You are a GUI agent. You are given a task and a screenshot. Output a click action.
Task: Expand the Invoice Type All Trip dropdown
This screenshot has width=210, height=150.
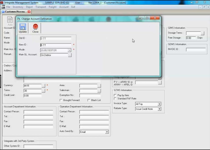click(x=159, y=104)
